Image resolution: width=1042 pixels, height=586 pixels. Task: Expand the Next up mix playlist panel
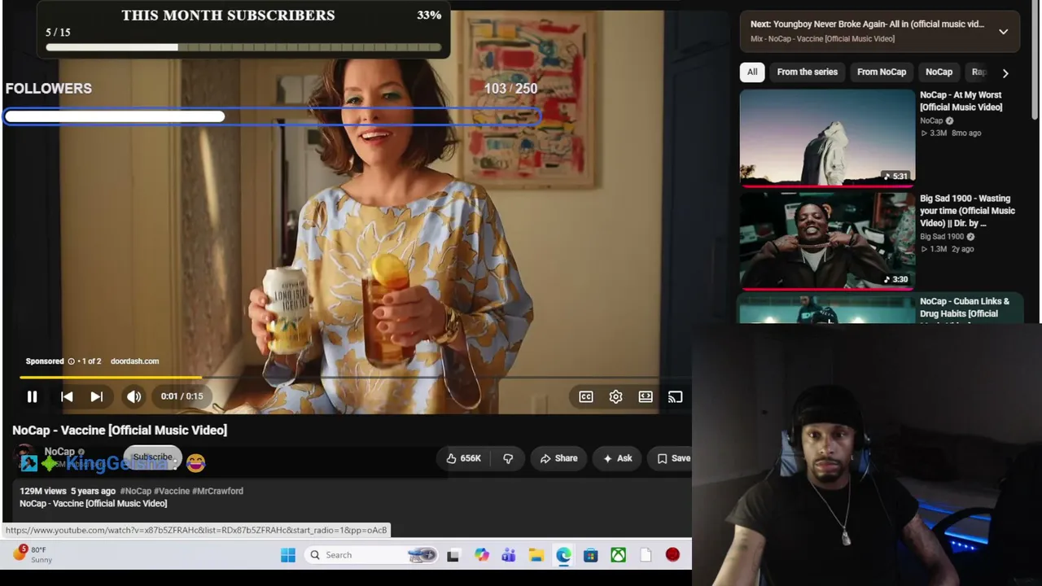click(1003, 32)
